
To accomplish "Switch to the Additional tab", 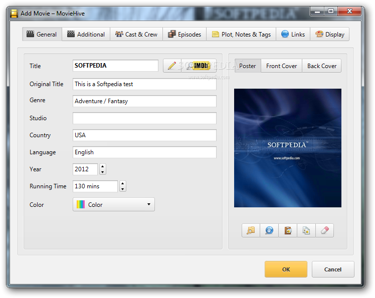I will click(86, 34).
